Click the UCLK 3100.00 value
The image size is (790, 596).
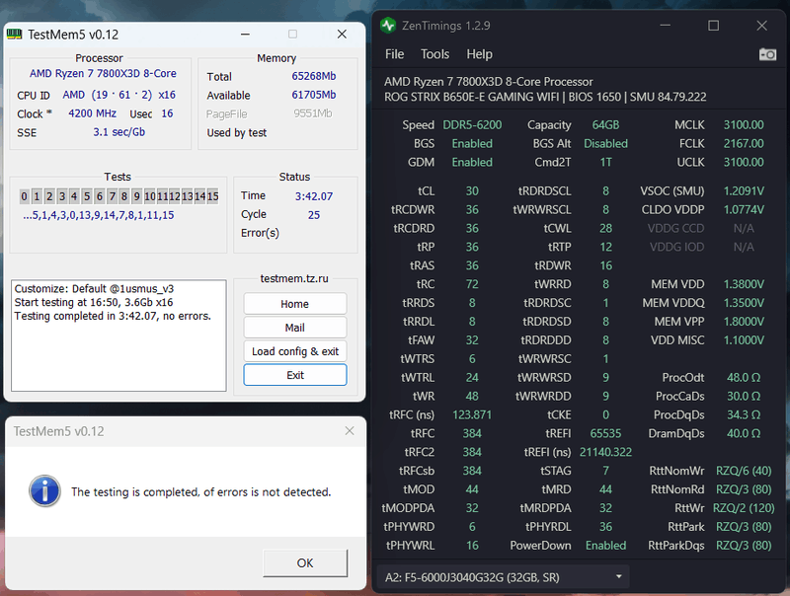coord(744,162)
